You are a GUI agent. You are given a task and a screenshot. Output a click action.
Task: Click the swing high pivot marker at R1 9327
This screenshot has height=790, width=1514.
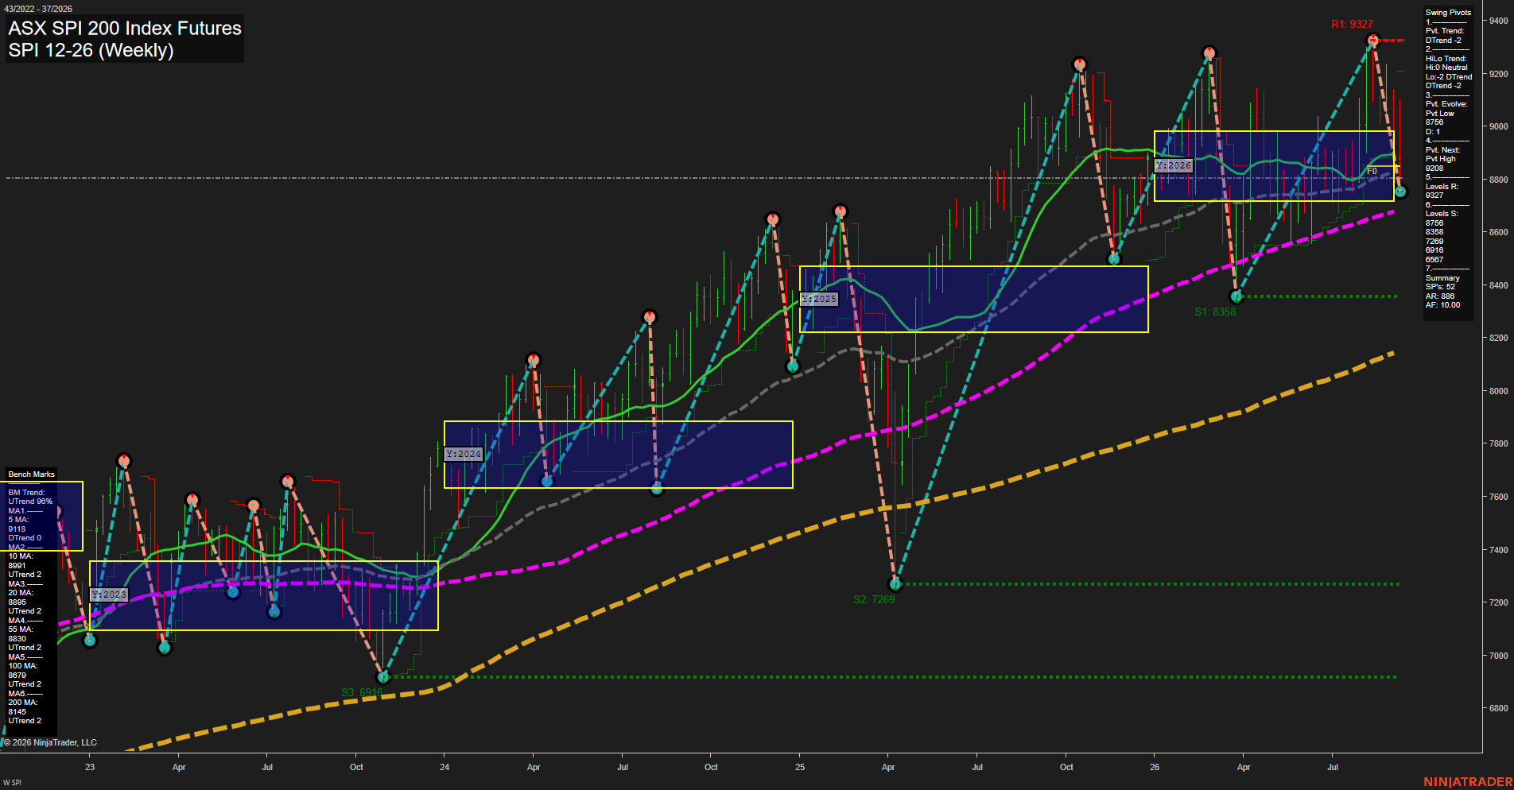(1372, 41)
